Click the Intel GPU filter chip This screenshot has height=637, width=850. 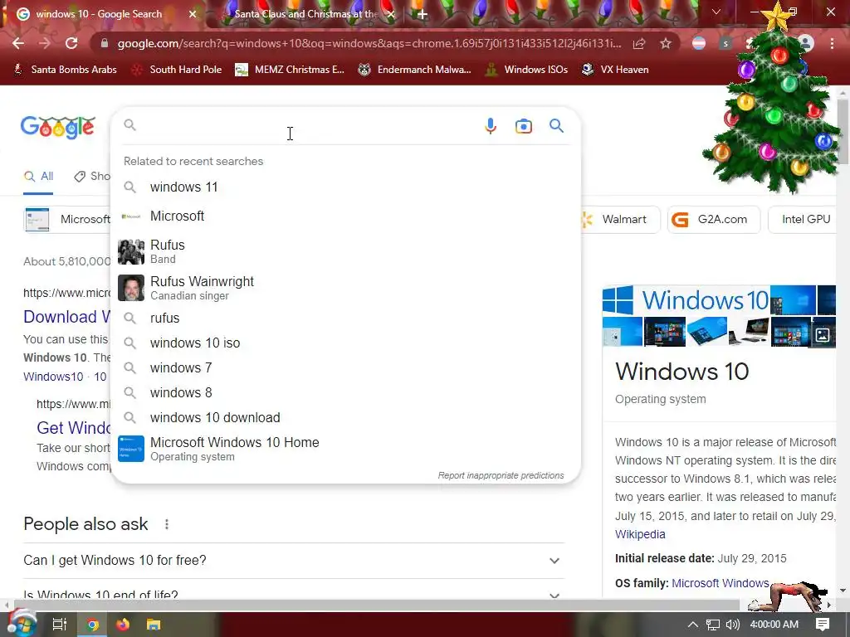point(803,219)
